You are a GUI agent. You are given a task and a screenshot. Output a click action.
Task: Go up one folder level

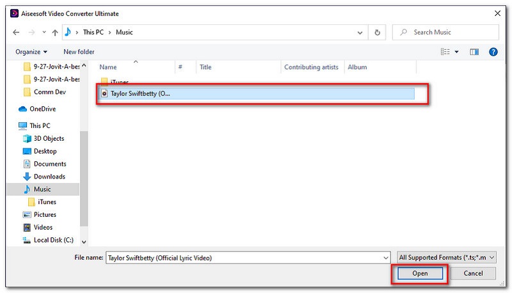coord(55,32)
